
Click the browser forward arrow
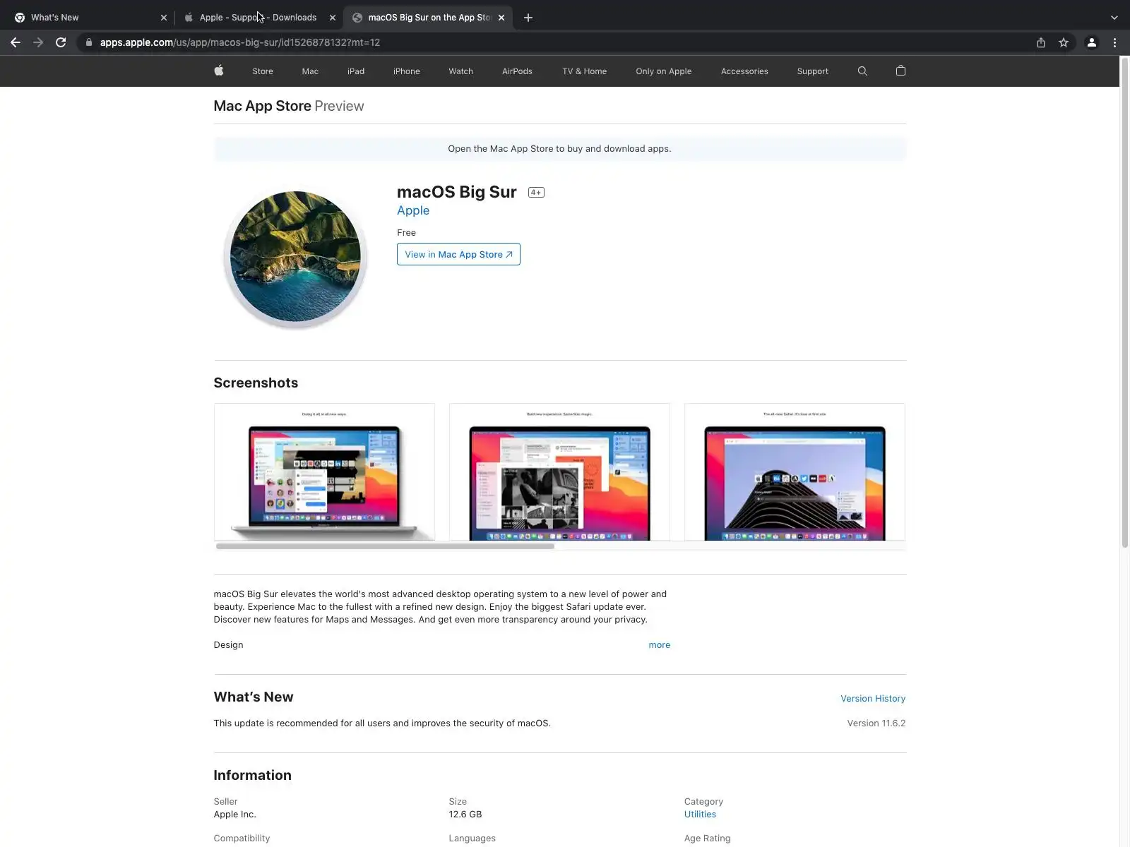(x=38, y=42)
